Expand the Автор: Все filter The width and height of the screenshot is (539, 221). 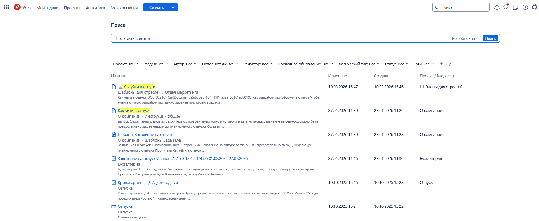185,64
